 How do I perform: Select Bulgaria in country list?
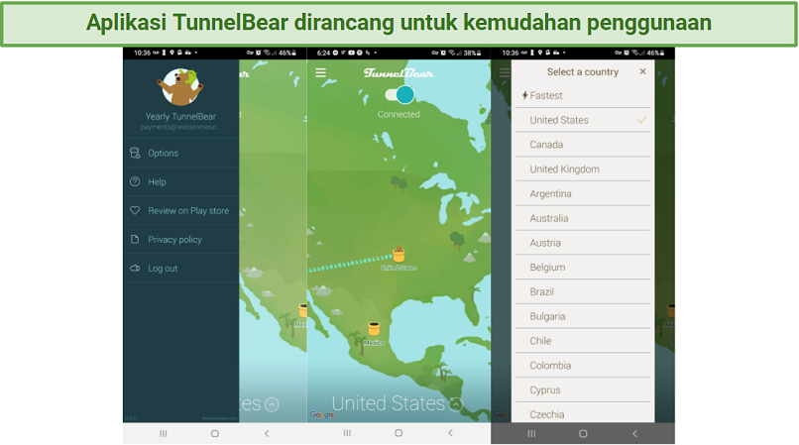583,316
